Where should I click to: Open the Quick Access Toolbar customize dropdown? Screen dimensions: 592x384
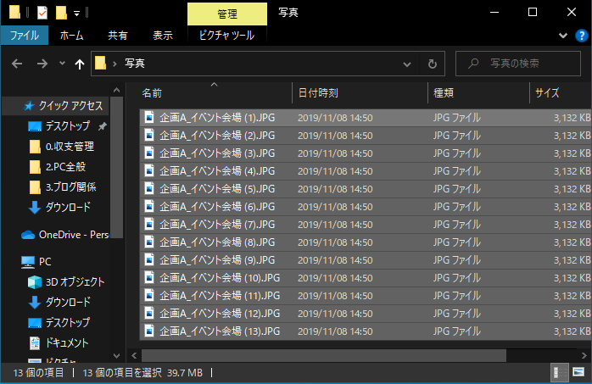coord(77,14)
